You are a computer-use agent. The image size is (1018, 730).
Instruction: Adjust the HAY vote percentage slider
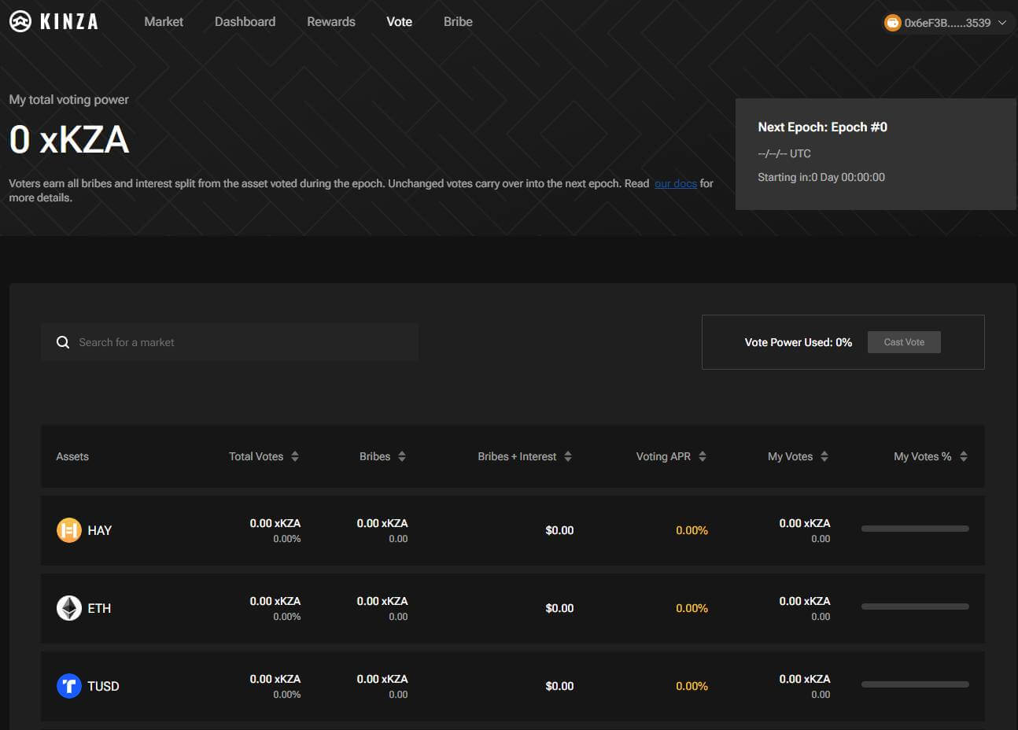[x=915, y=529]
